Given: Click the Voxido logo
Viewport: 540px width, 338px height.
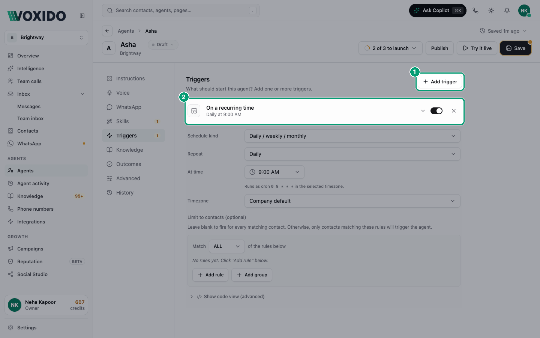Looking at the screenshot, I should pyautogui.click(x=37, y=16).
